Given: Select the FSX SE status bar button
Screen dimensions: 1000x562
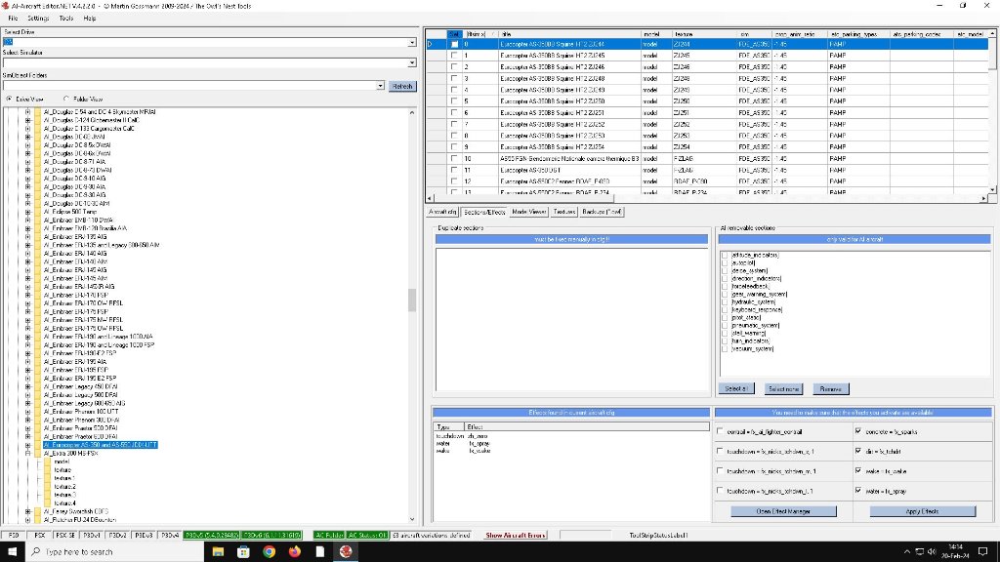Looking at the screenshot, I should coord(65,536).
